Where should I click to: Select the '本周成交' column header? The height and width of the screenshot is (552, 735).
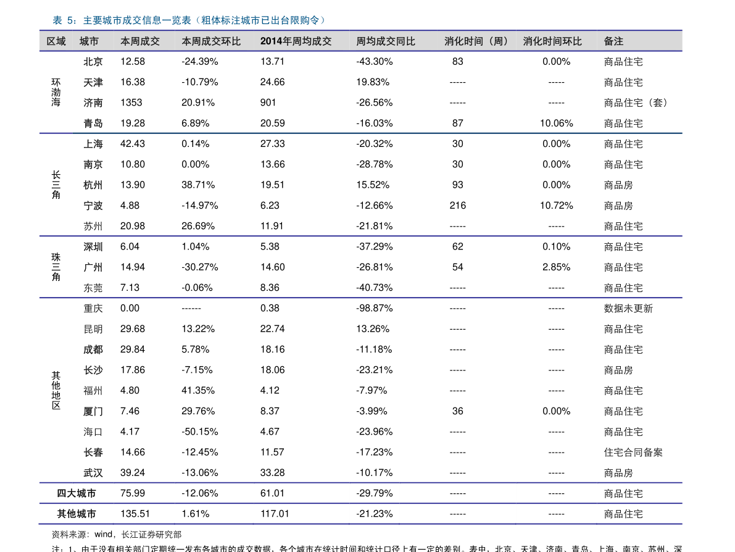click(x=140, y=41)
